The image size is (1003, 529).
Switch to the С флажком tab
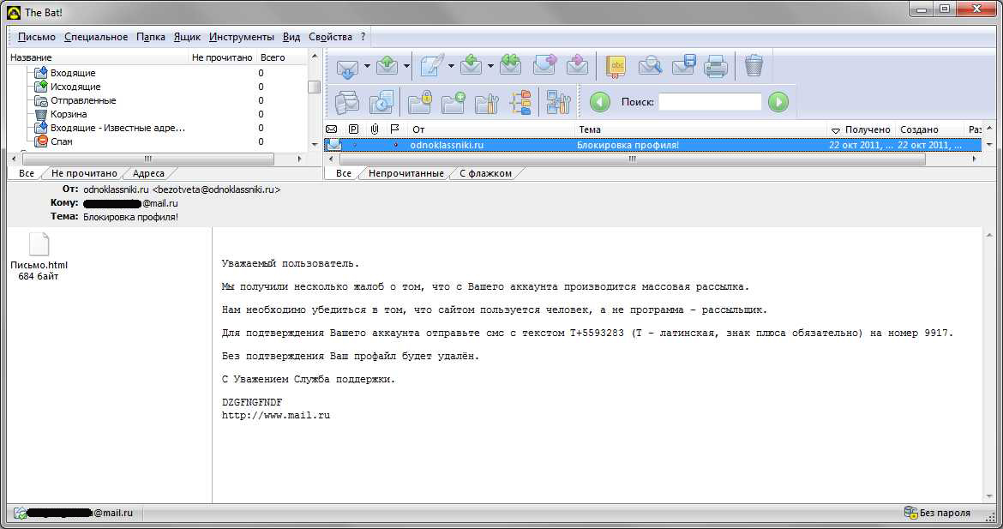coord(485,173)
